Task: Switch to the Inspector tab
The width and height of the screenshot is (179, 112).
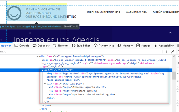Action: click(x=5, y=46)
